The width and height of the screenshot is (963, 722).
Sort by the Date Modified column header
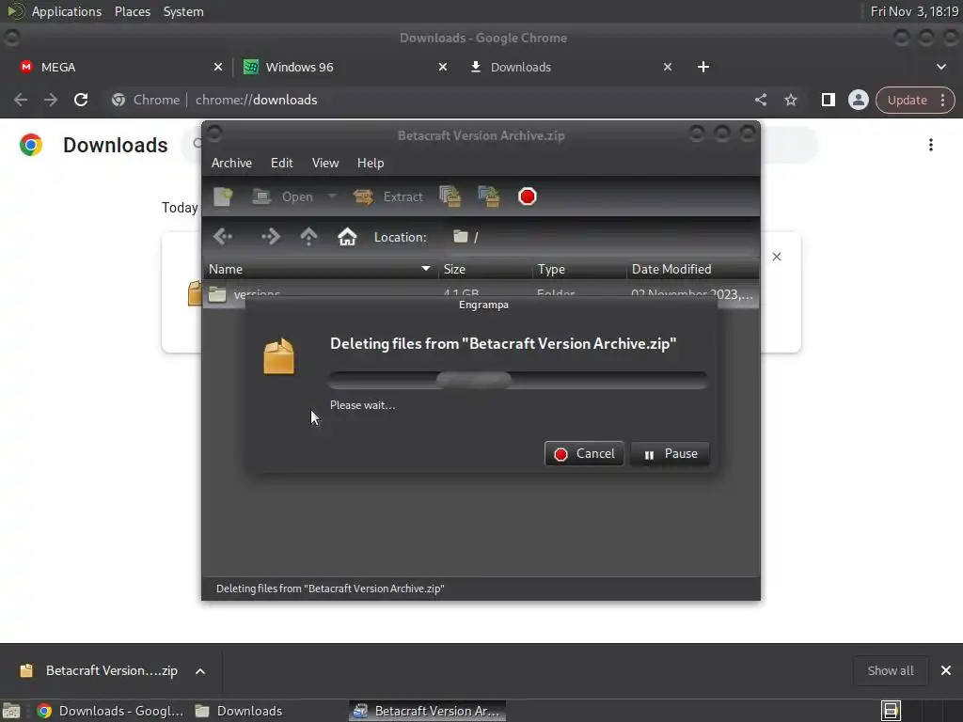tap(693, 269)
